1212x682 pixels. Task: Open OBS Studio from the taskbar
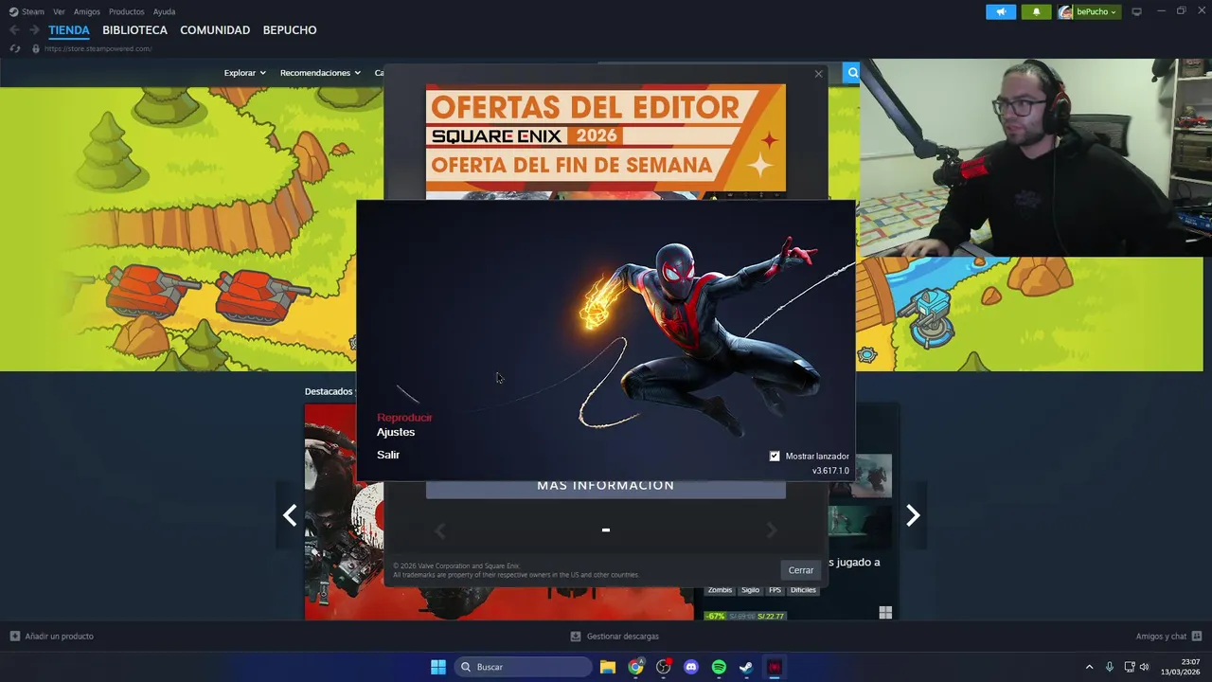click(663, 667)
